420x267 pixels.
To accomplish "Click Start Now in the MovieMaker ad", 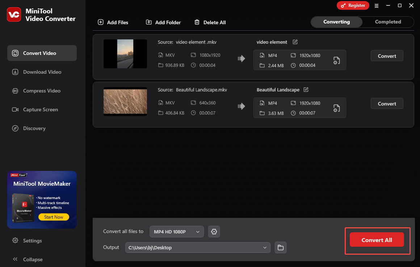I will (54, 217).
